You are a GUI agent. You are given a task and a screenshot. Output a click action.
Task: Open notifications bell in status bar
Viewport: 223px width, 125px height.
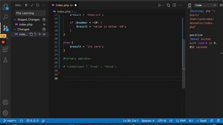point(218,121)
